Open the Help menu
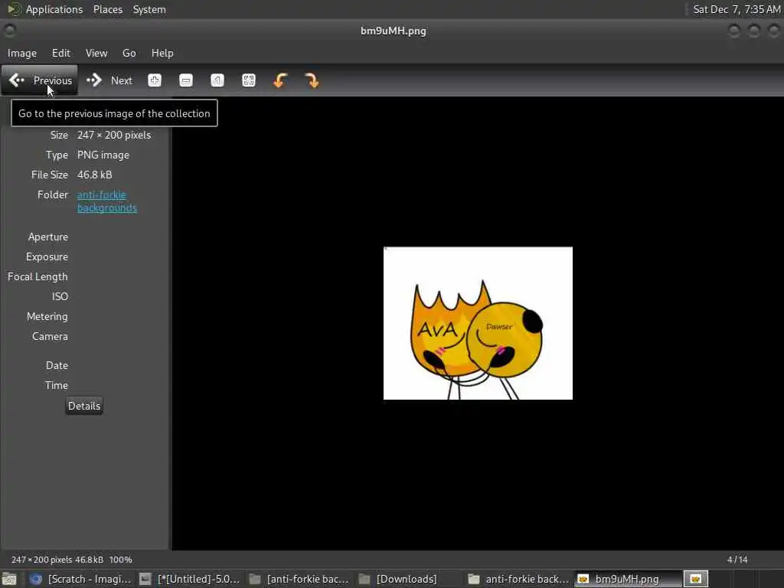The image size is (784, 588). tap(162, 53)
